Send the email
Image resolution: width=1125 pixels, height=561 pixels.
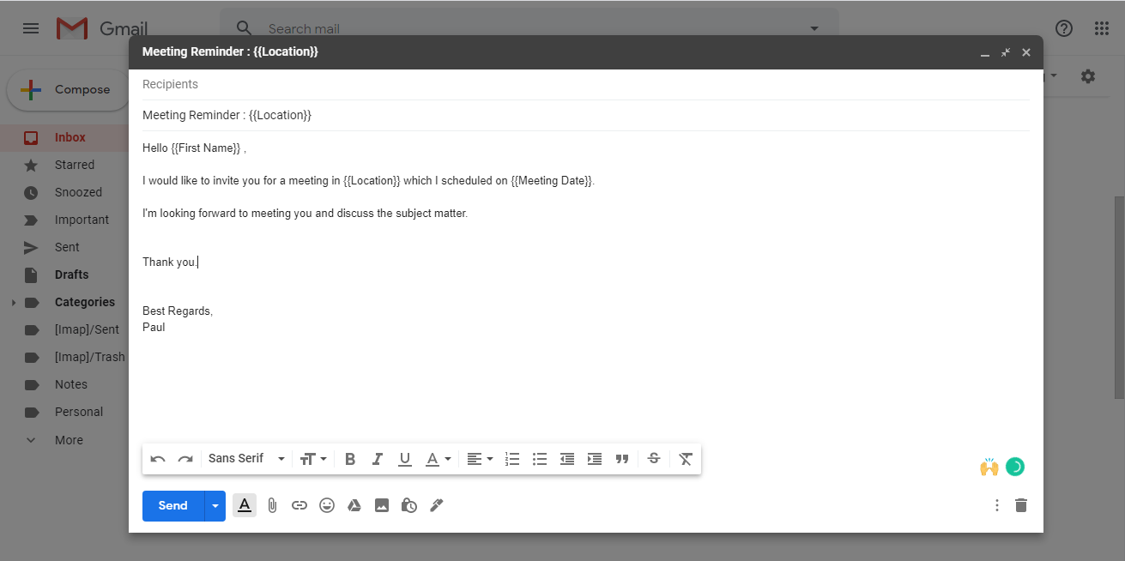[173, 506]
